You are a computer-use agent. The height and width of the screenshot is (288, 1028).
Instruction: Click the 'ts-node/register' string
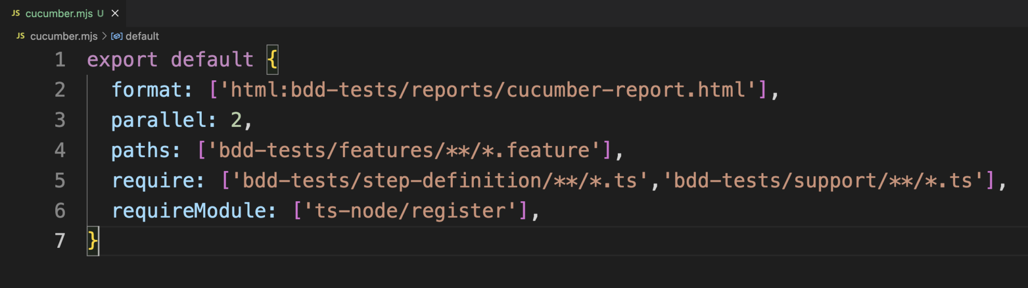[x=410, y=211]
